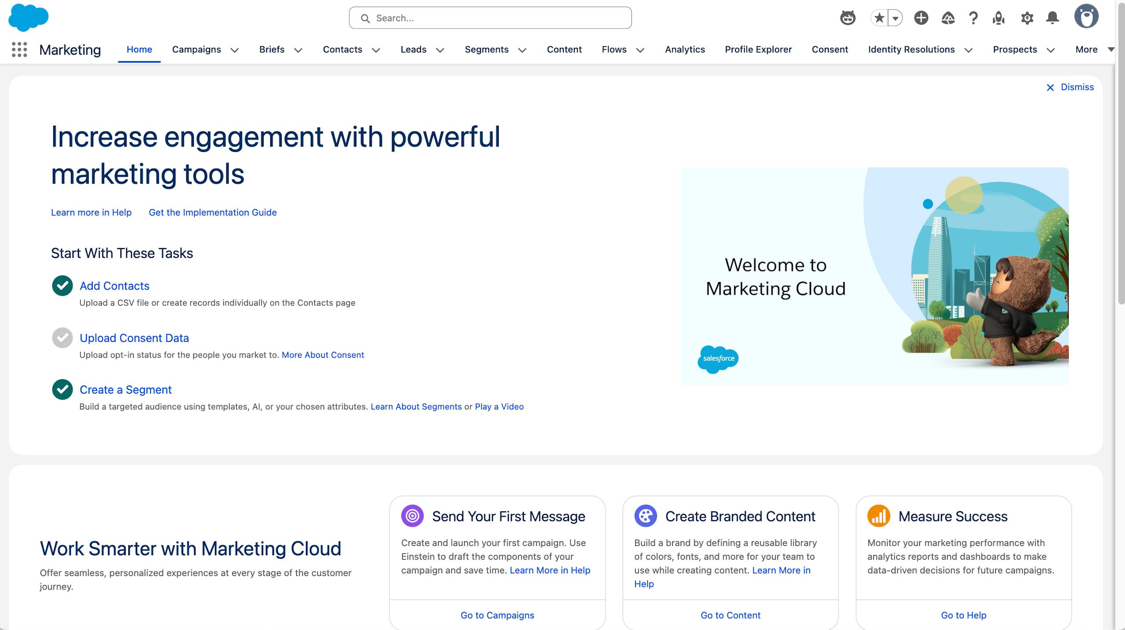Open the user profile avatar
Image resolution: width=1125 pixels, height=630 pixels.
click(1086, 17)
